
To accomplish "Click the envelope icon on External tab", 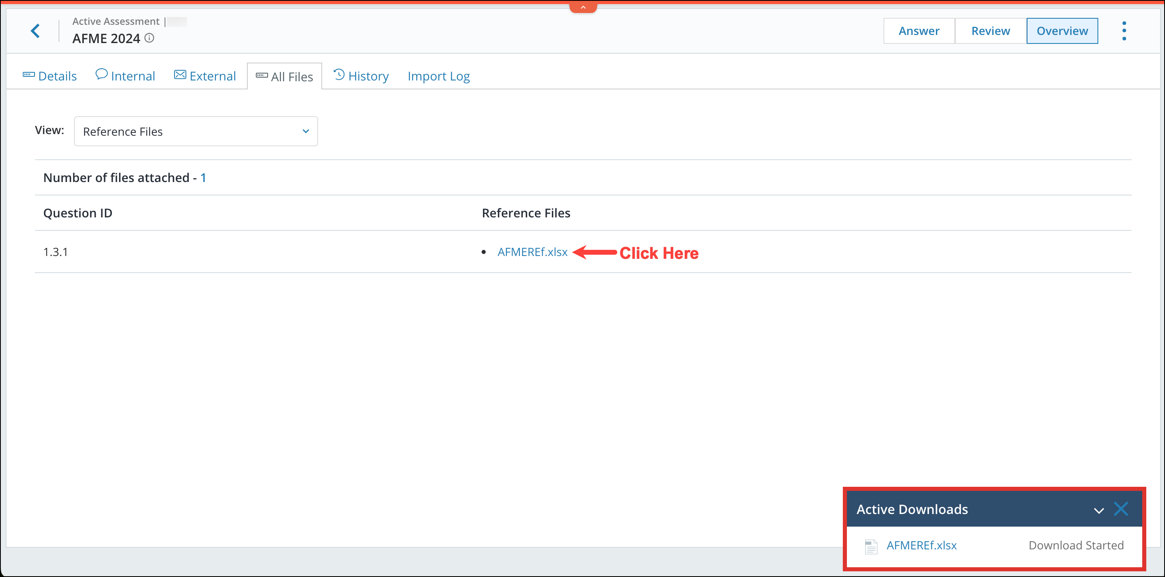I will click(179, 74).
